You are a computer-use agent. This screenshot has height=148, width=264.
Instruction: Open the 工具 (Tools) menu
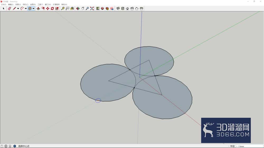click(x=40, y=4)
